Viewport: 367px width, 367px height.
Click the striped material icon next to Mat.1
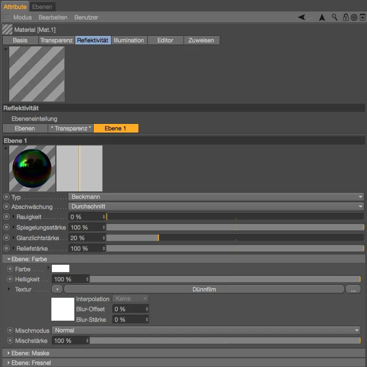click(7, 29)
